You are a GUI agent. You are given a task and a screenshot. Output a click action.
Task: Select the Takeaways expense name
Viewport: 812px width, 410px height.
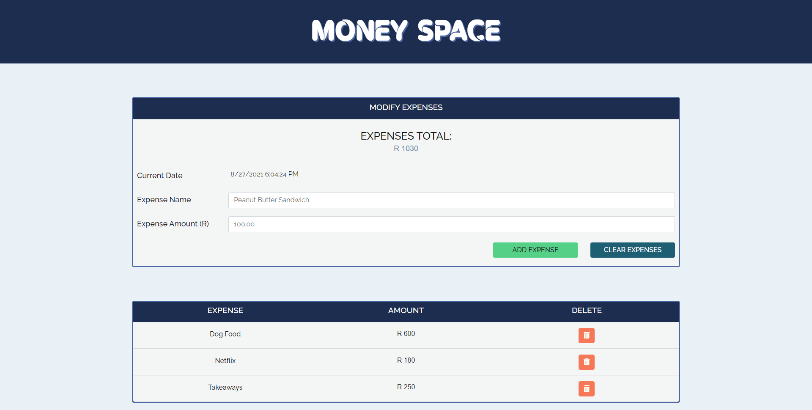tap(225, 388)
